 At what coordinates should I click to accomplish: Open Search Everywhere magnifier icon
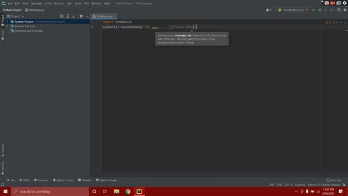click(339, 10)
